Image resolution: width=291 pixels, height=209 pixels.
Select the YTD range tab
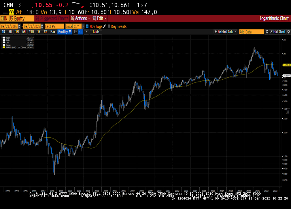[31, 32]
